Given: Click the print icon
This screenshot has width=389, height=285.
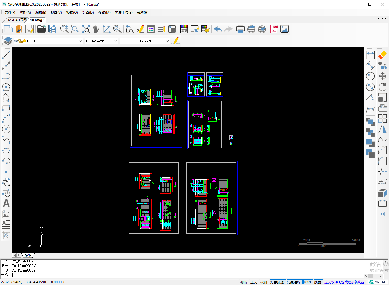Looking at the screenshot, I should pyautogui.click(x=240, y=29).
